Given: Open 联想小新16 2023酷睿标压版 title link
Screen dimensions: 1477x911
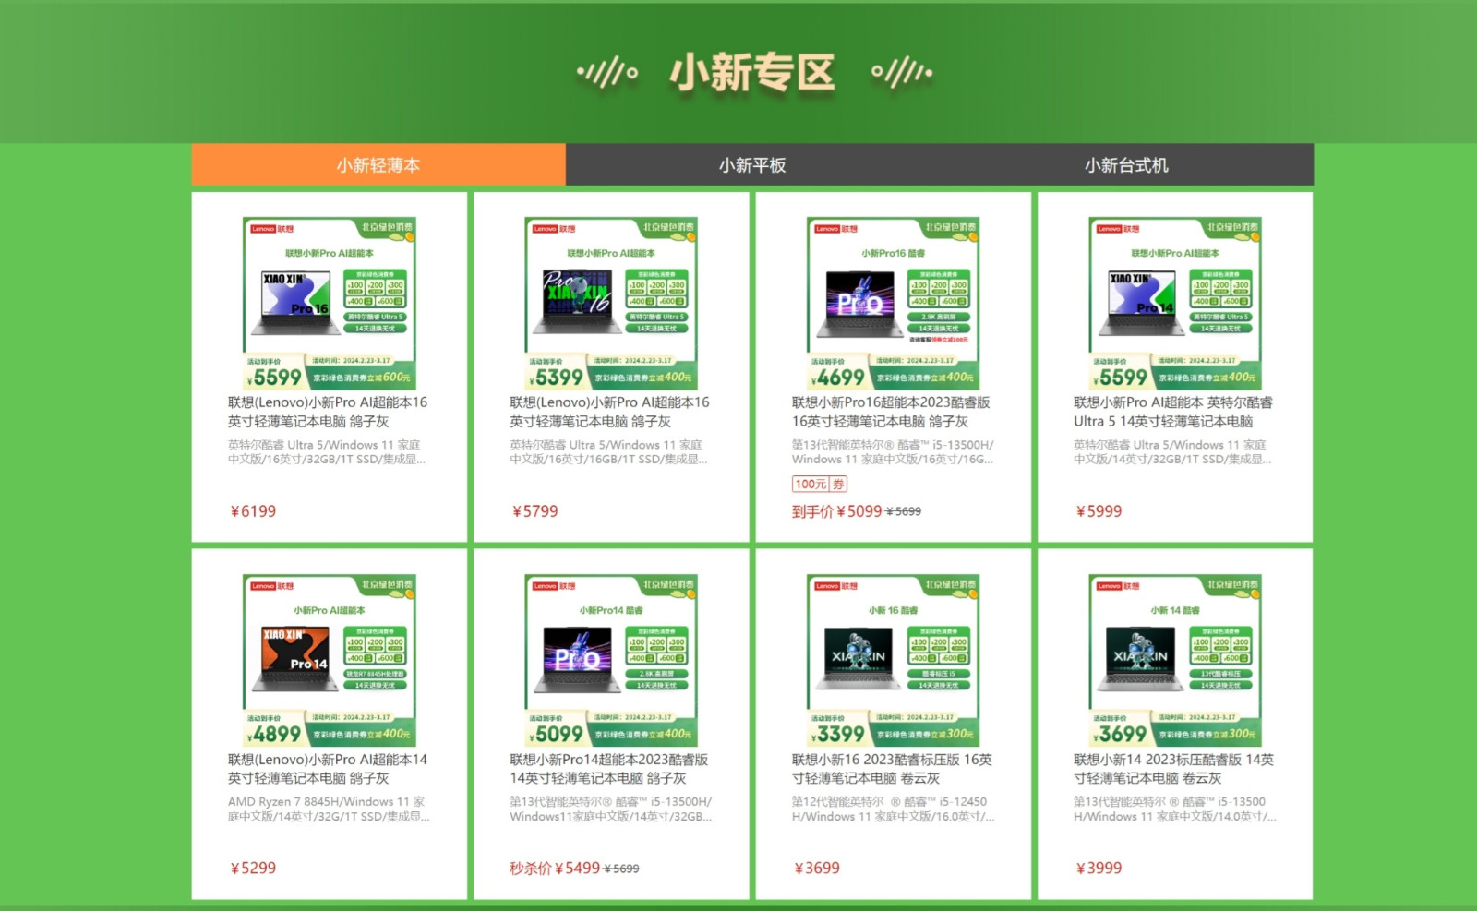Looking at the screenshot, I should click(x=892, y=769).
